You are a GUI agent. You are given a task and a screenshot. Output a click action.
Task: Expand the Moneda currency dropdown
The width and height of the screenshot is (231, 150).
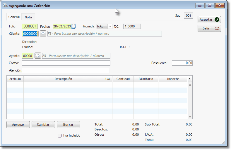click(x=110, y=27)
